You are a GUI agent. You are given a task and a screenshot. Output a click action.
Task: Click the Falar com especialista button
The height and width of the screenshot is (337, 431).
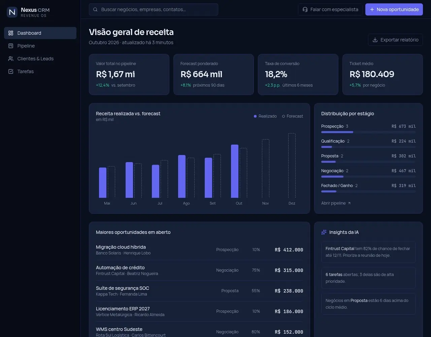[330, 9]
